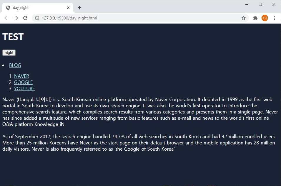
Task: Open Chrome's three-dot menu
Action: pos(274,18)
